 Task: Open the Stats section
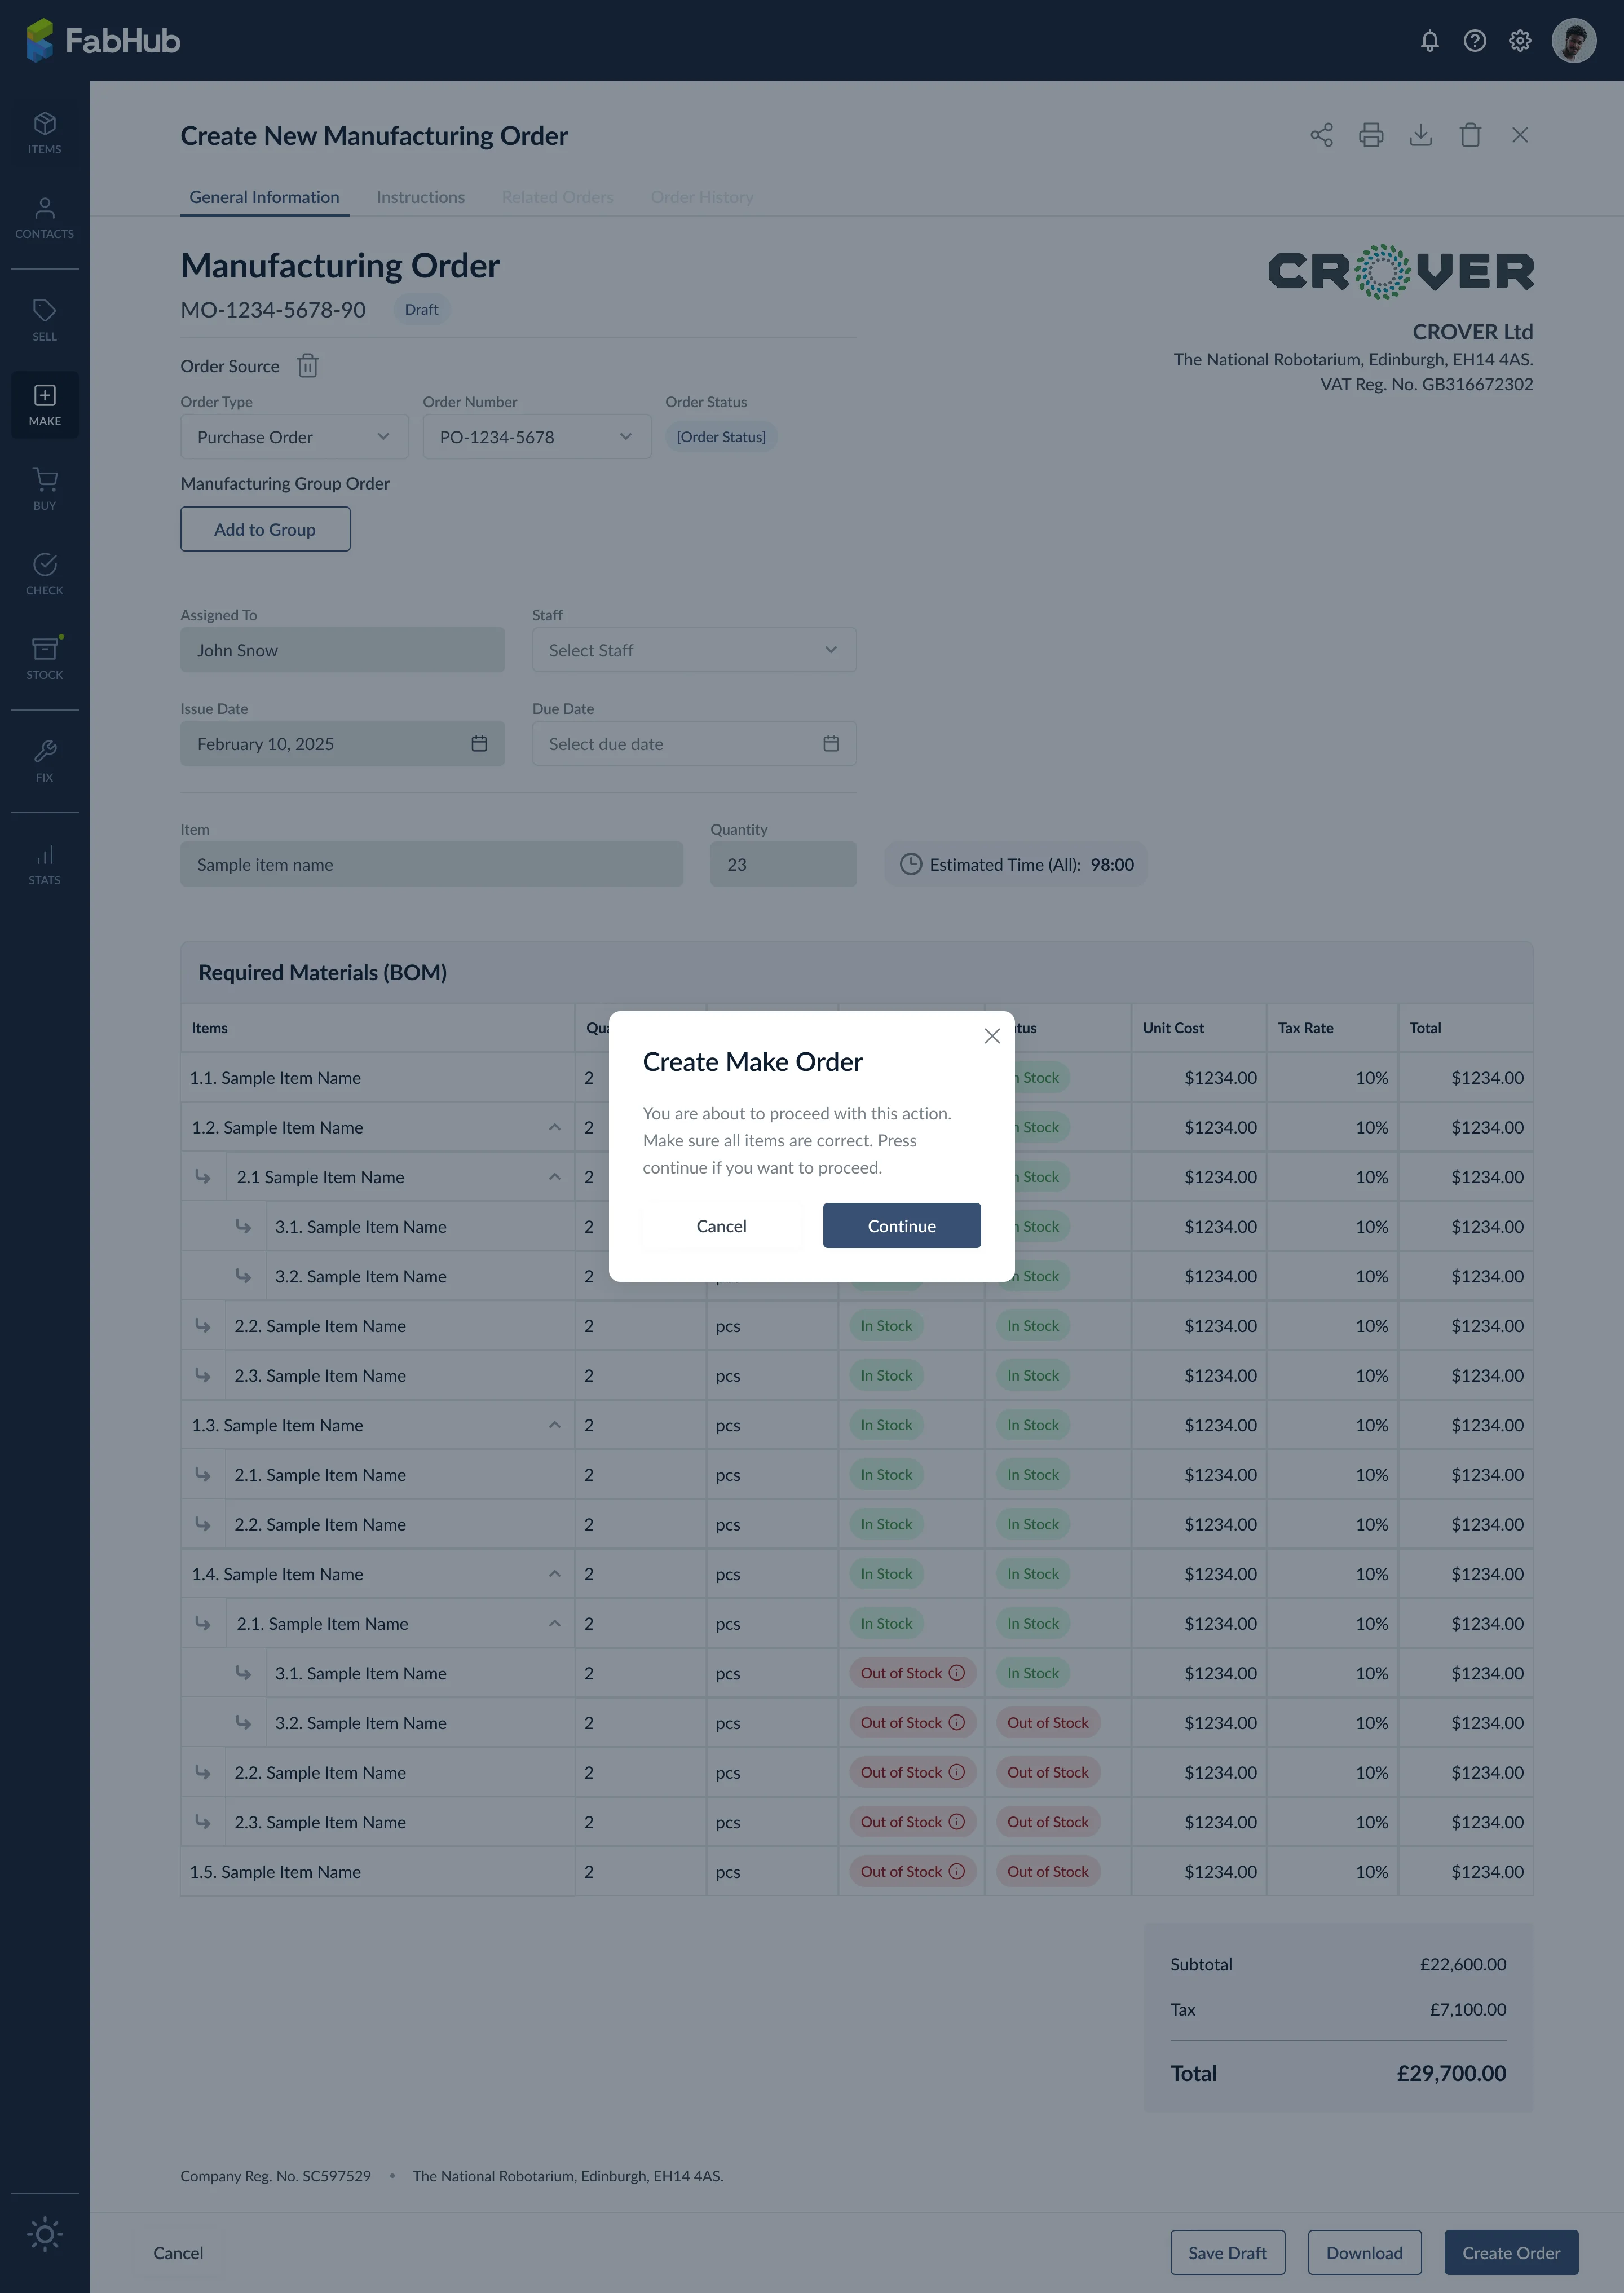45,864
